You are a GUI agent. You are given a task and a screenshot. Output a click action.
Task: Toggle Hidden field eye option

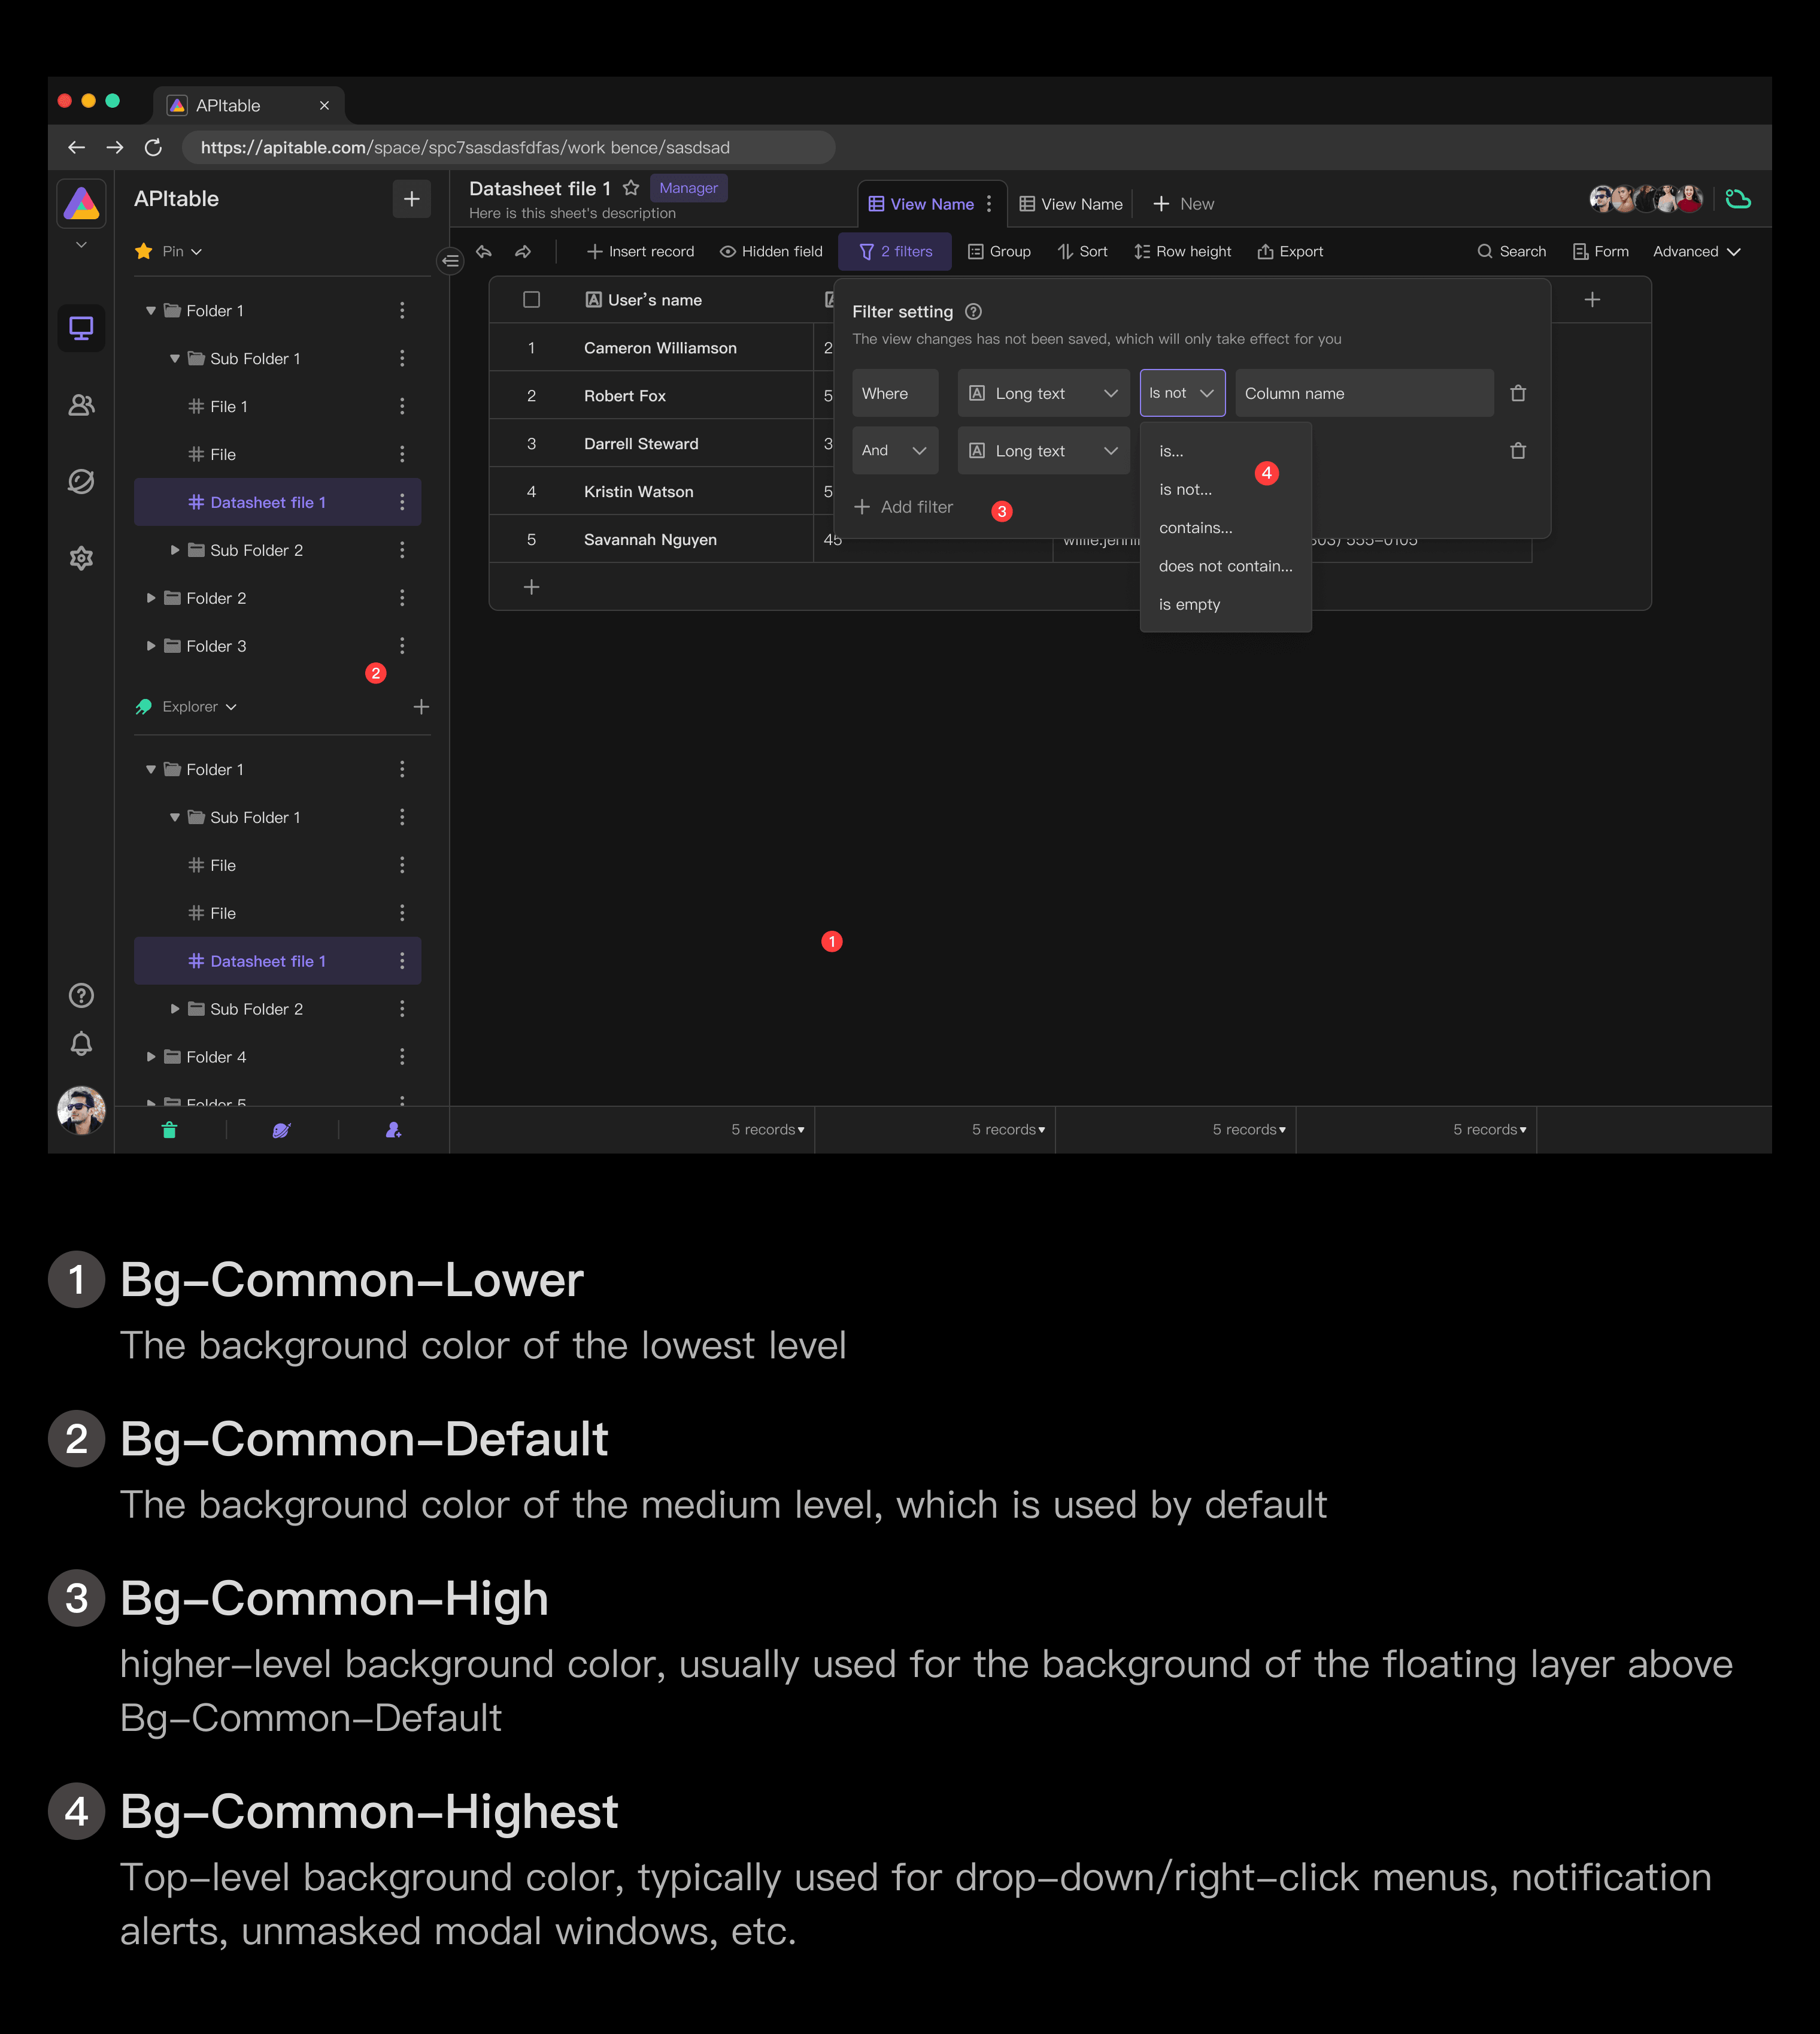[771, 252]
